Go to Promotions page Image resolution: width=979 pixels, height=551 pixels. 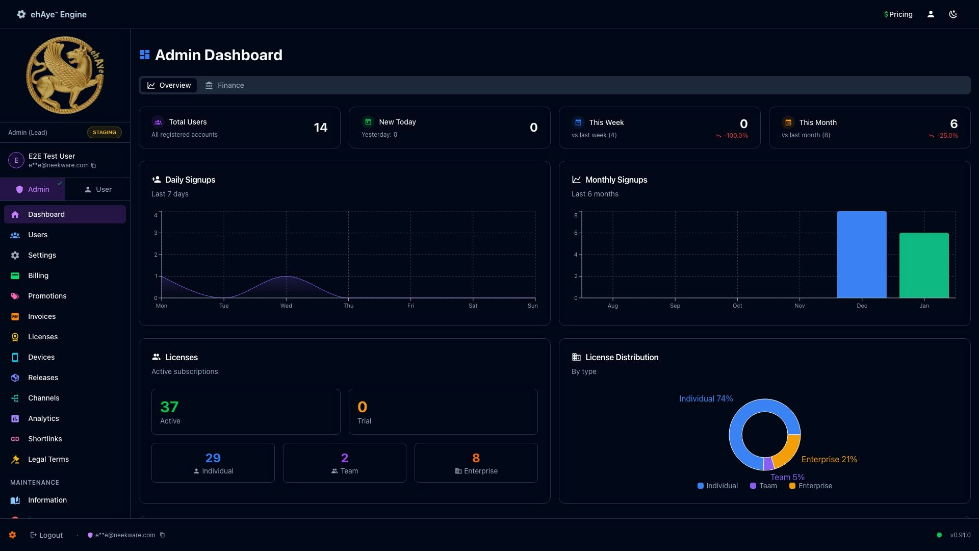[x=47, y=296]
